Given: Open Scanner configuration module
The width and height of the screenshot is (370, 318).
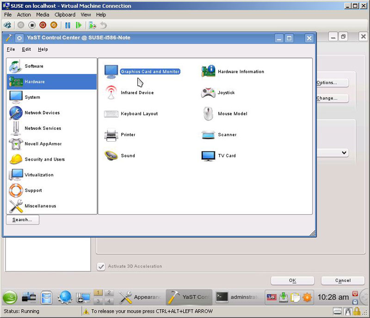Looking at the screenshot, I should [219, 134].
